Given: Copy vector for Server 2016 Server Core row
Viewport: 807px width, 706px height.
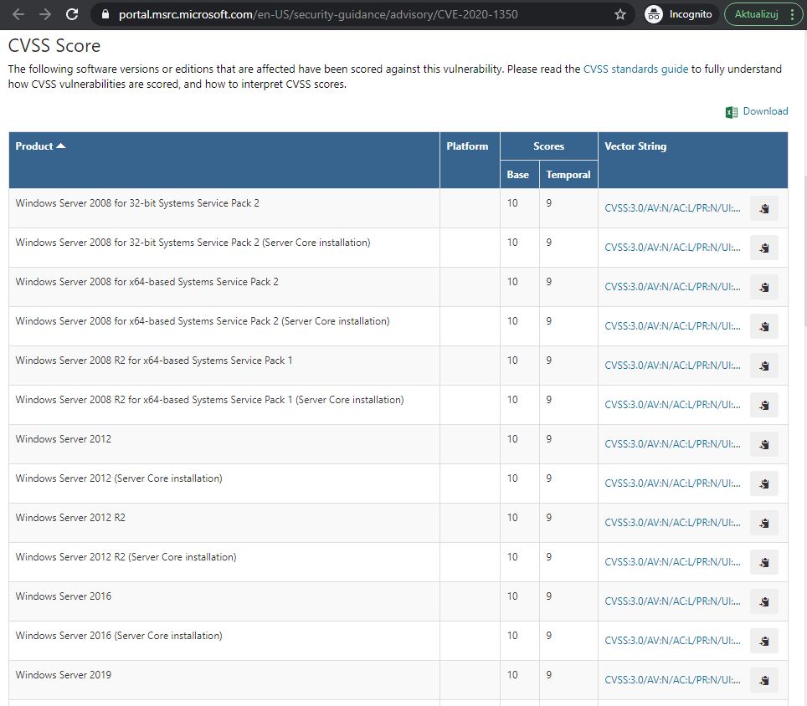Looking at the screenshot, I should (x=763, y=642).
